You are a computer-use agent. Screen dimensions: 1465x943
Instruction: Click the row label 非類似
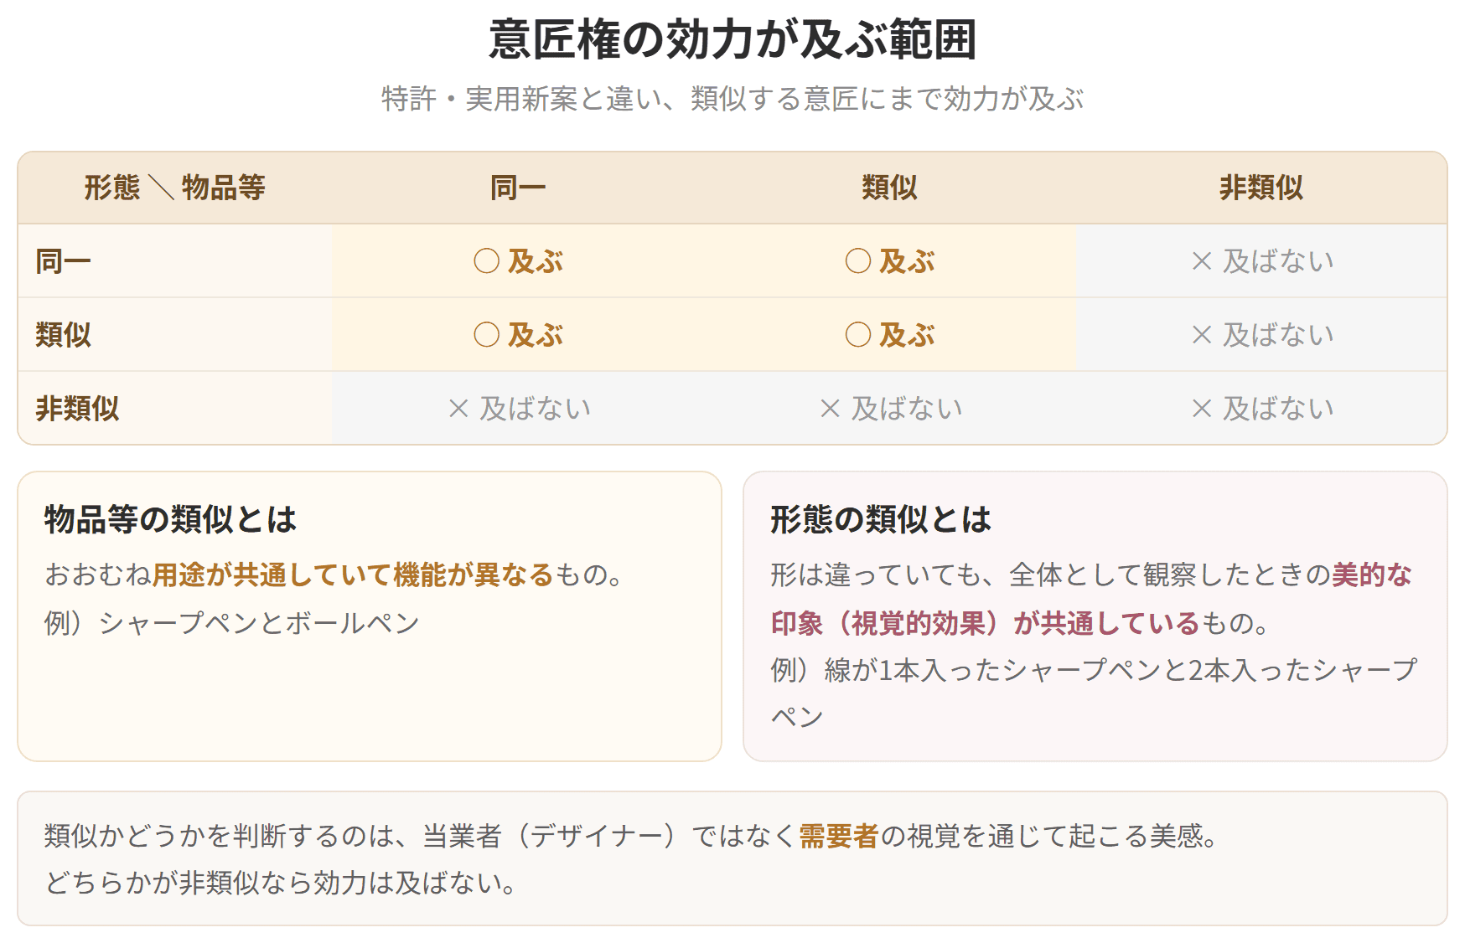pyautogui.click(x=77, y=409)
